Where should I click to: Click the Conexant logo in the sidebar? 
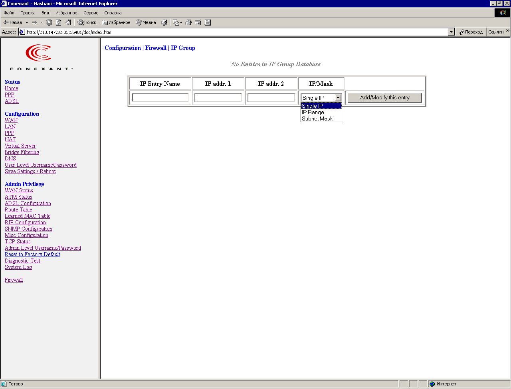pos(41,57)
